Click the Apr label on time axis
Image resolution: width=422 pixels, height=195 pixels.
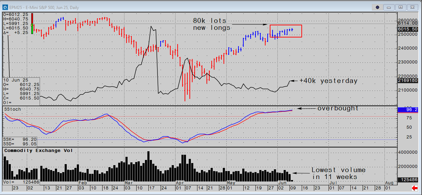click(x=180, y=183)
